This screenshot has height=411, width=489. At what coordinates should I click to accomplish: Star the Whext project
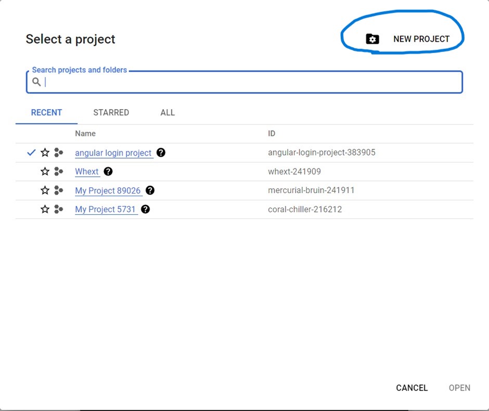click(45, 172)
